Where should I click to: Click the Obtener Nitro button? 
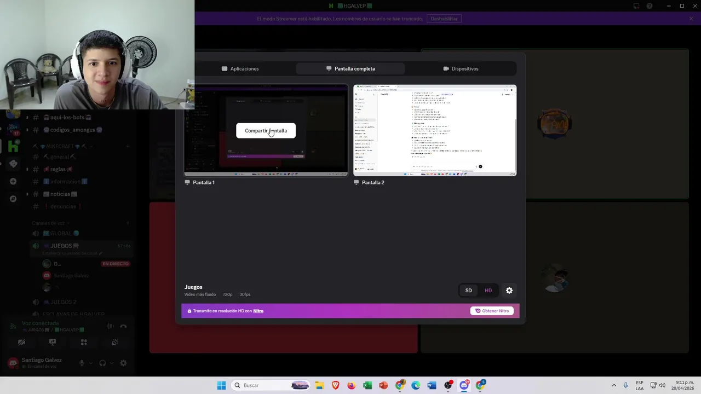[492, 311]
